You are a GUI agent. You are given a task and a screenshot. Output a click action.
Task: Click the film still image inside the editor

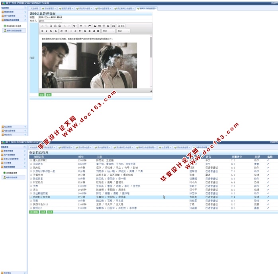[89, 65]
